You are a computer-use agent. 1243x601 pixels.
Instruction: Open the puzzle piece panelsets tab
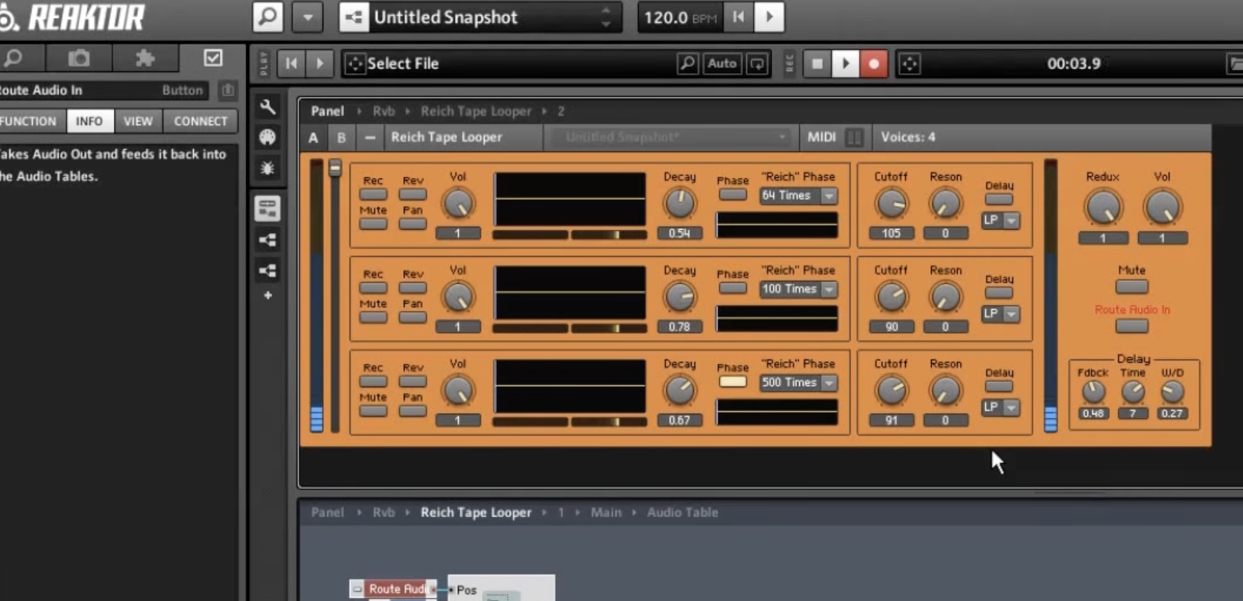point(145,58)
